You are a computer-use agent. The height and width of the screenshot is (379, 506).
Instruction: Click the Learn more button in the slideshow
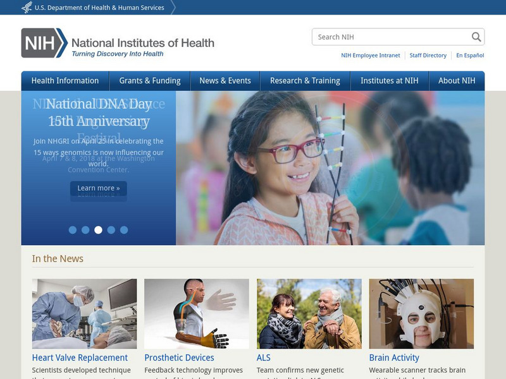click(x=99, y=188)
